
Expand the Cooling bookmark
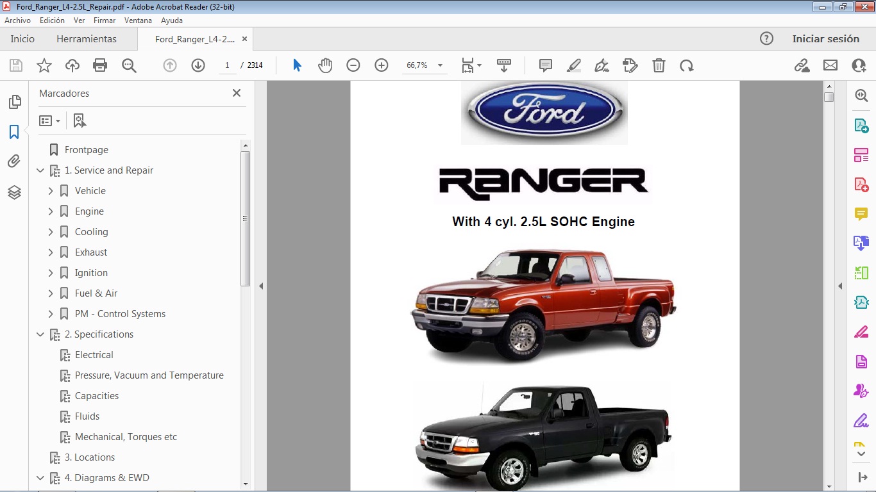(x=51, y=231)
